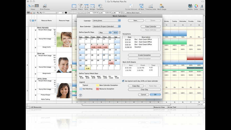Select the 8:00 AM work shift row

tap(140, 68)
